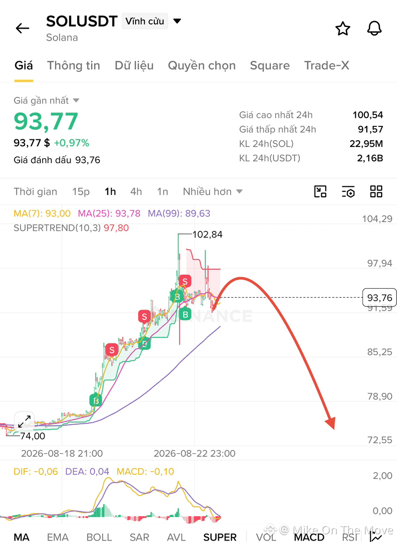Click the DIF: -0,06 MACD reading

coord(35,472)
